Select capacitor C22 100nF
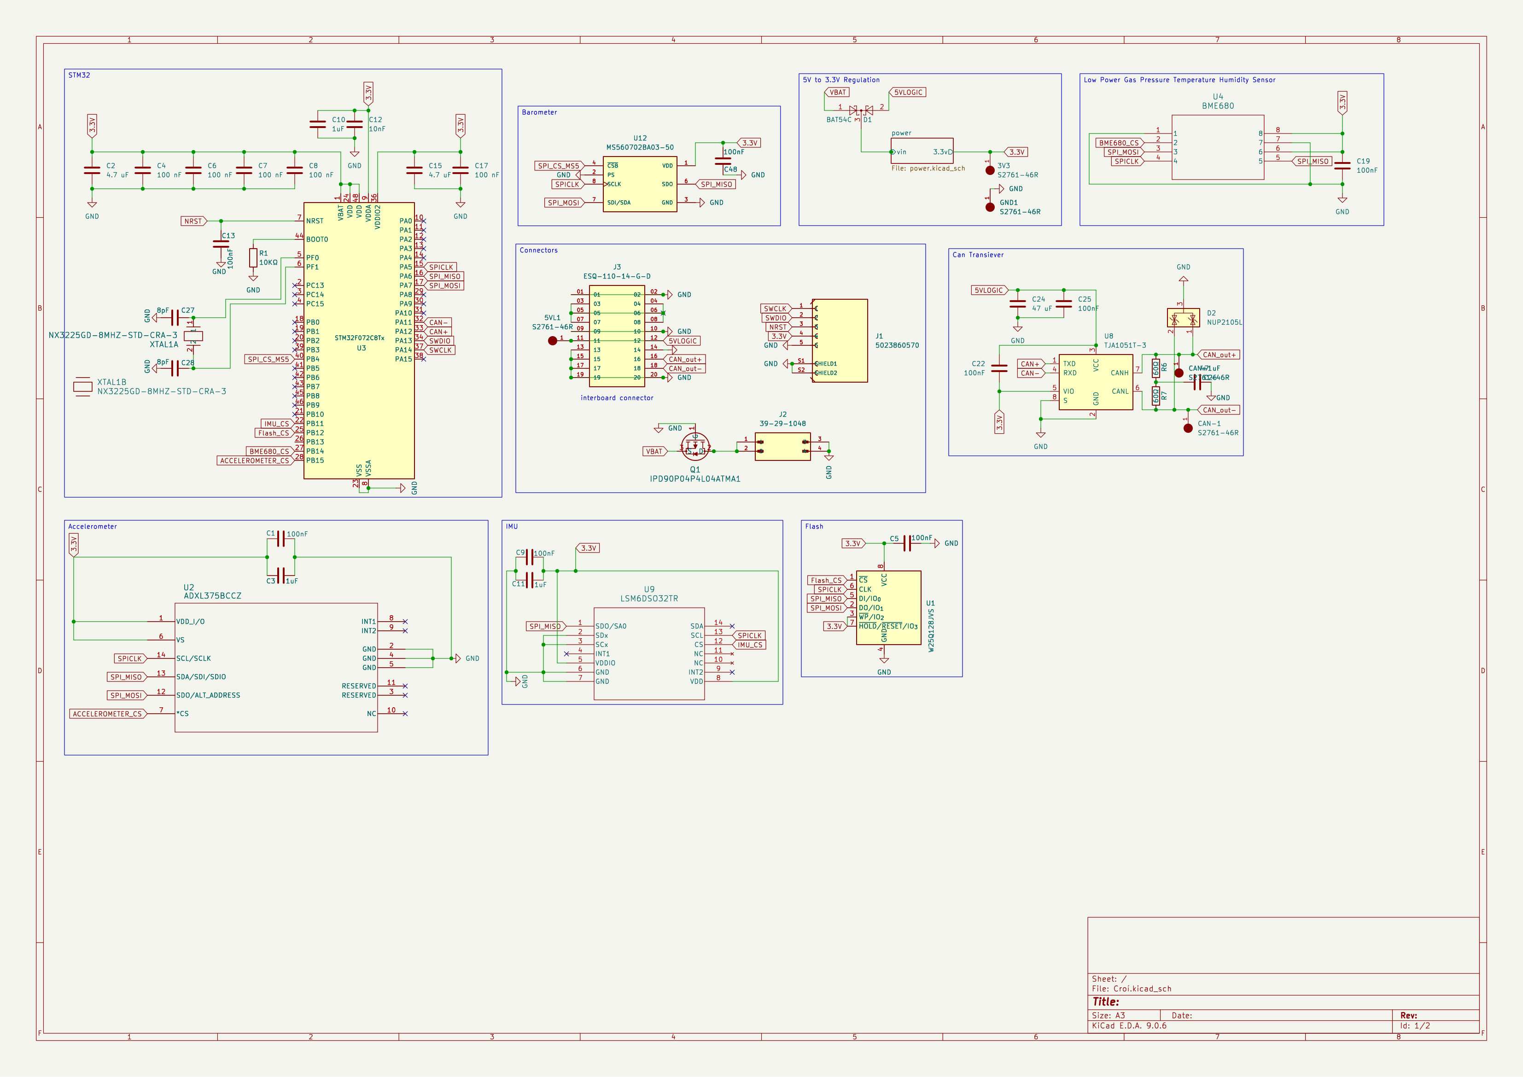Image resolution: width=1523 pixels, height=1077 pixels. point(999,368)
